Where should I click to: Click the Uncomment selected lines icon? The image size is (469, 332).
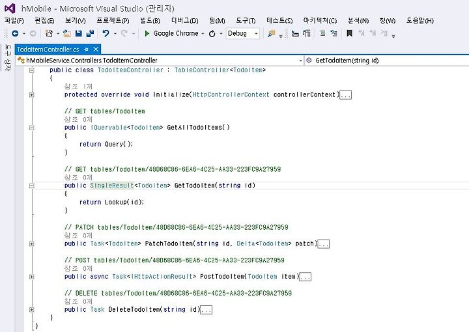click(x=334, y=33)
